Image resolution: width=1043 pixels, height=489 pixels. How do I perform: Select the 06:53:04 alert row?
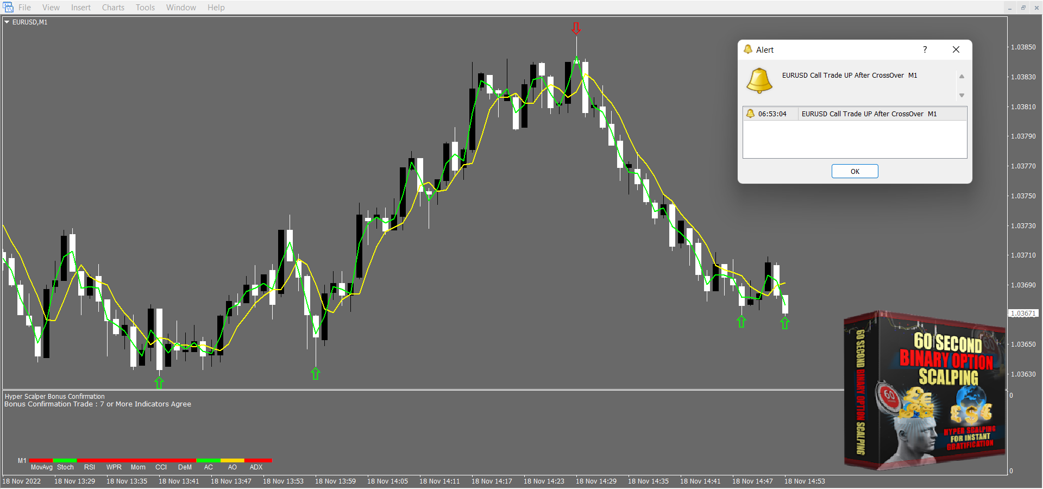point(855,114)
